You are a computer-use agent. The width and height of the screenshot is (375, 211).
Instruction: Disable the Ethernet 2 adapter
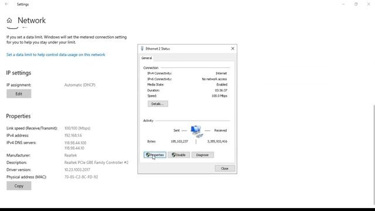pyautogui.click(x=179, y=155)
